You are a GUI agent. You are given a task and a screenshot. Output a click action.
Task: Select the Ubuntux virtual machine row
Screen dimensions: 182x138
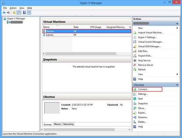87,31
